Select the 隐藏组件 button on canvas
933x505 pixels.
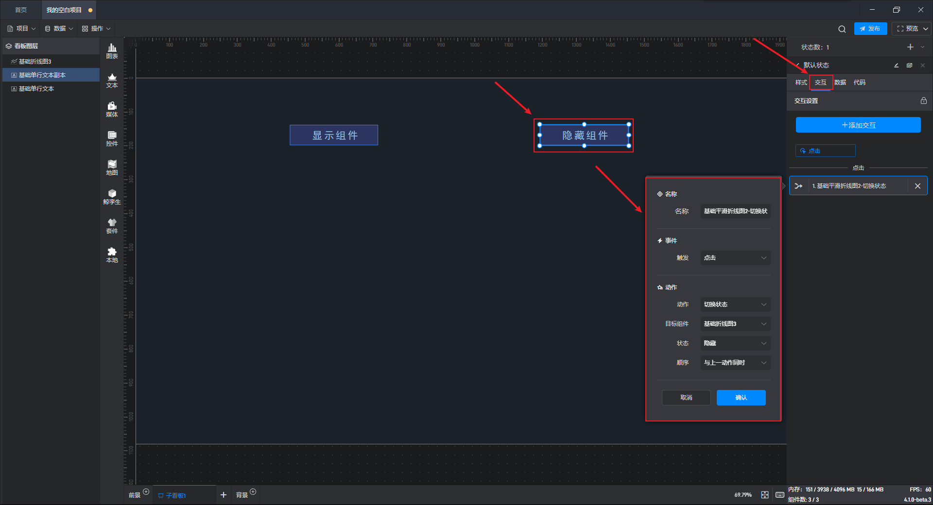point(584,135)
